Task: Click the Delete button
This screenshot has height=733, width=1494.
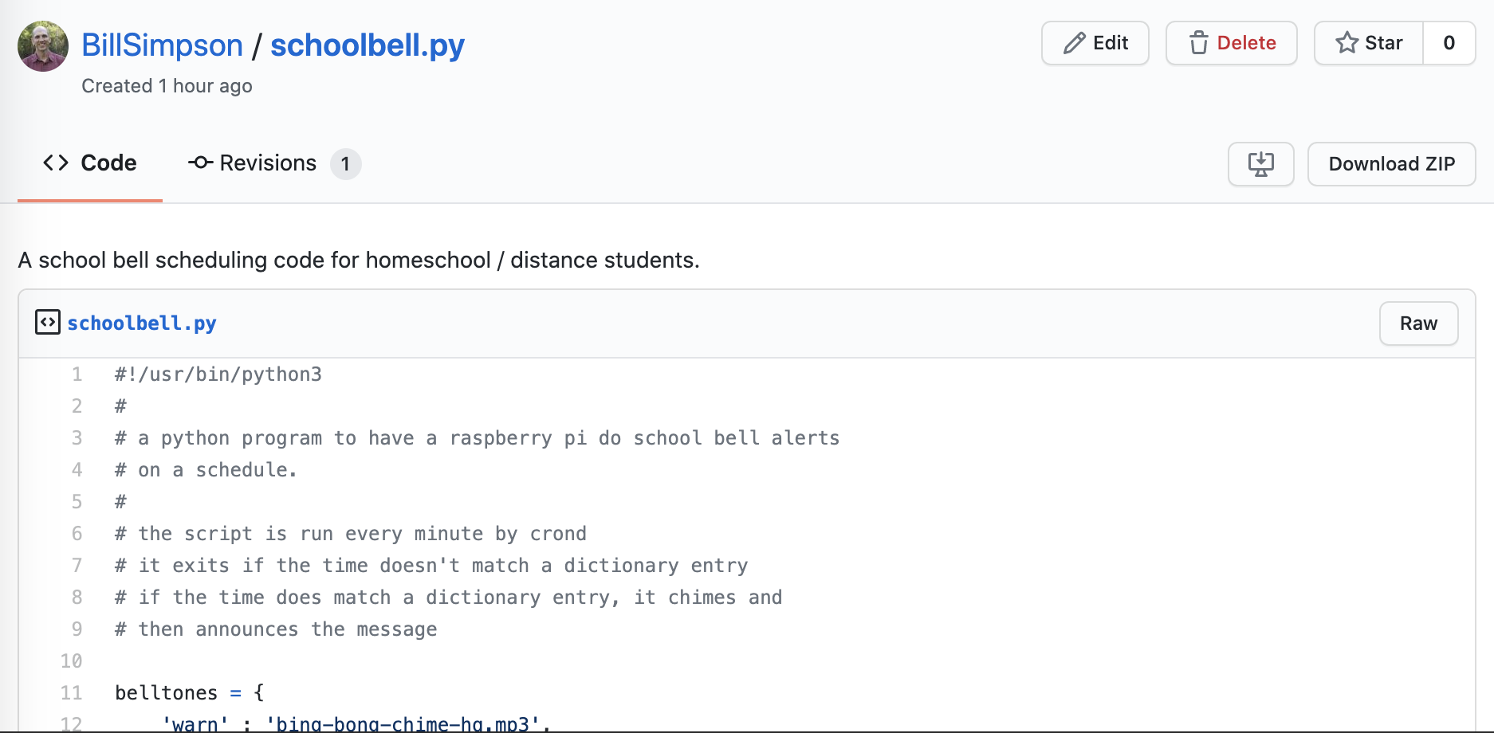Action: [1231, 43]
